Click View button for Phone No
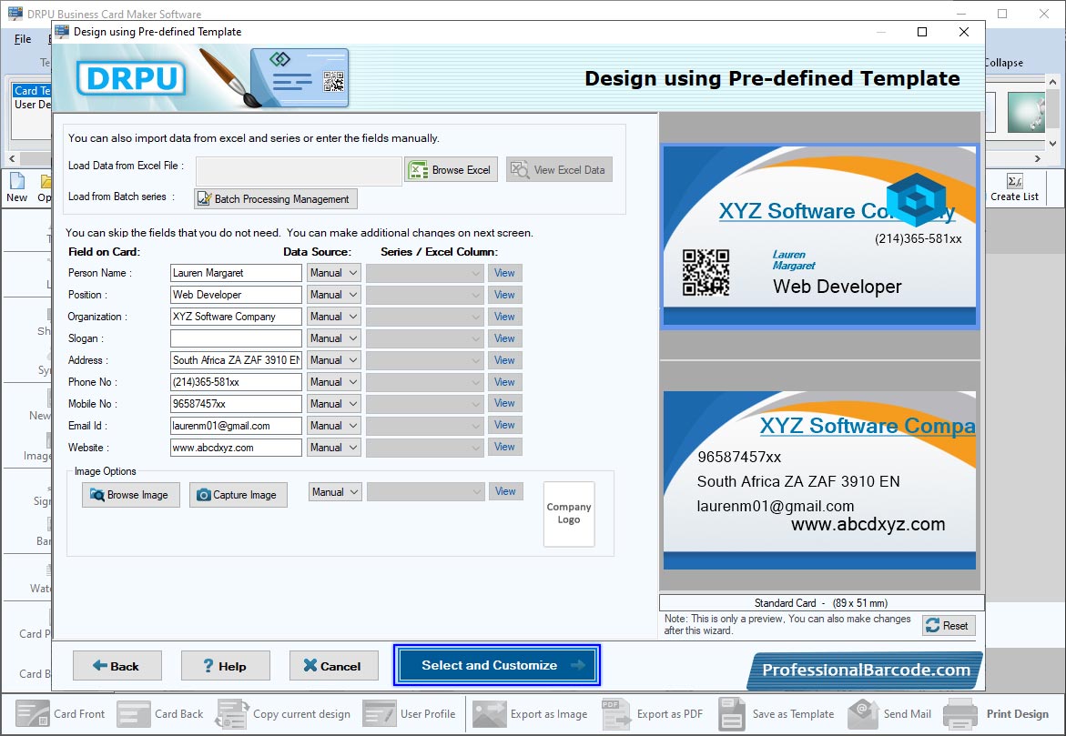 (504, 381)
